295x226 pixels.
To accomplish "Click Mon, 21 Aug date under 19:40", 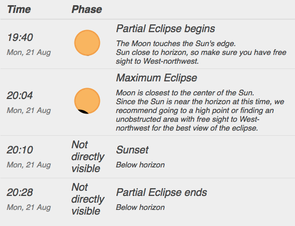I will click(29, 52).
